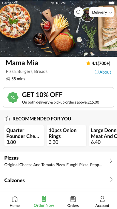Open the About info link
This screenshot has height=209, width=117.
pos(103,72)
